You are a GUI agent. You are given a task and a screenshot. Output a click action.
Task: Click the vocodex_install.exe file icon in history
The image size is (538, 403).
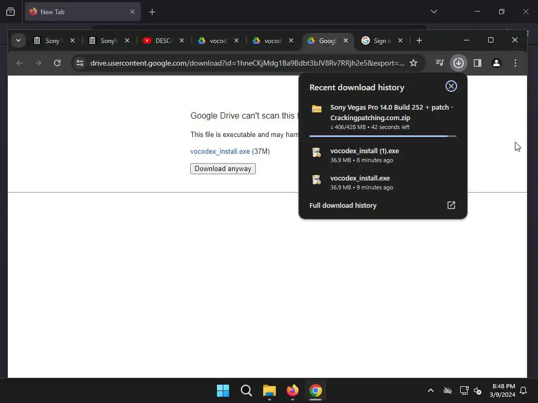pos(316,179)
